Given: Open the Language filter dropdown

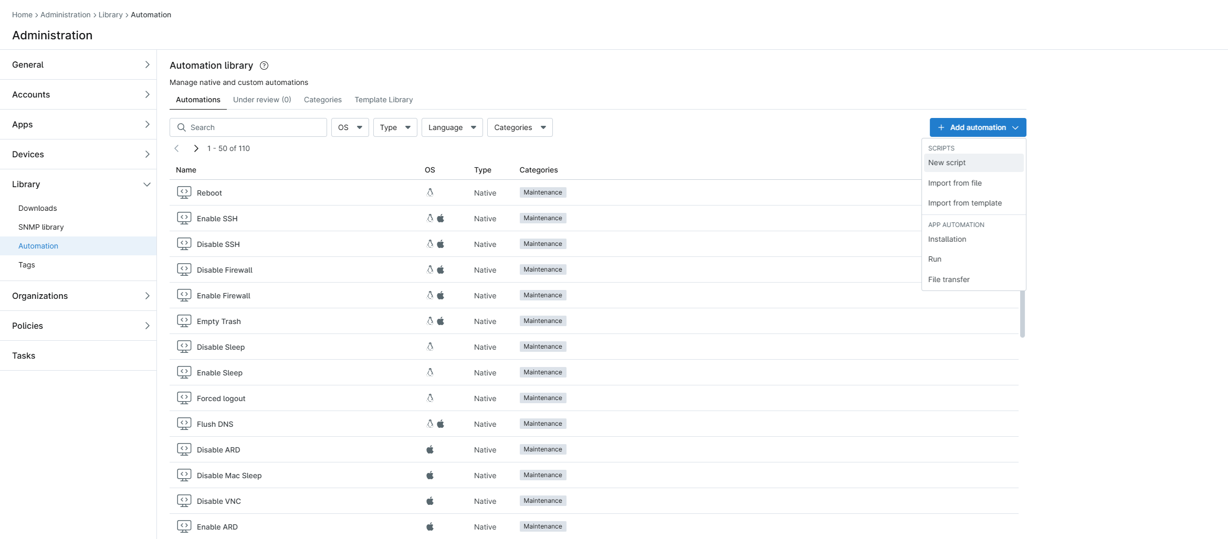Looking at the screenshot, I should 452,127.
